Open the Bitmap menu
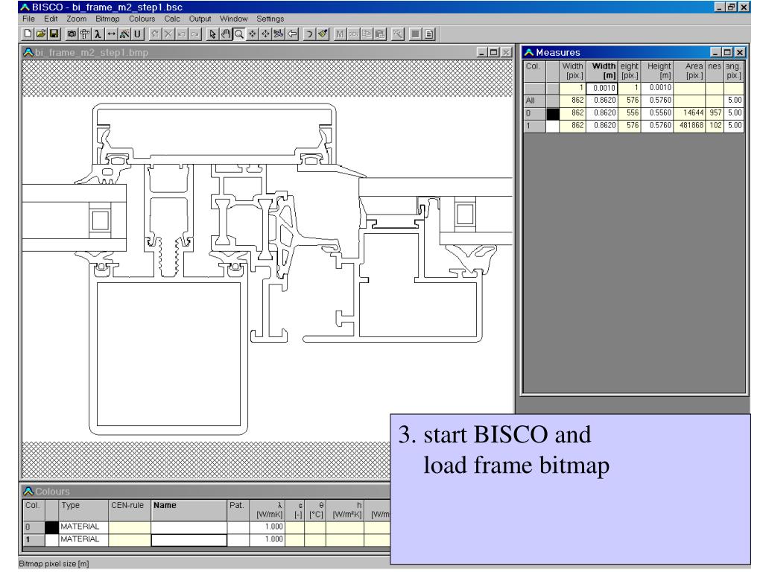 click(107, 19)
